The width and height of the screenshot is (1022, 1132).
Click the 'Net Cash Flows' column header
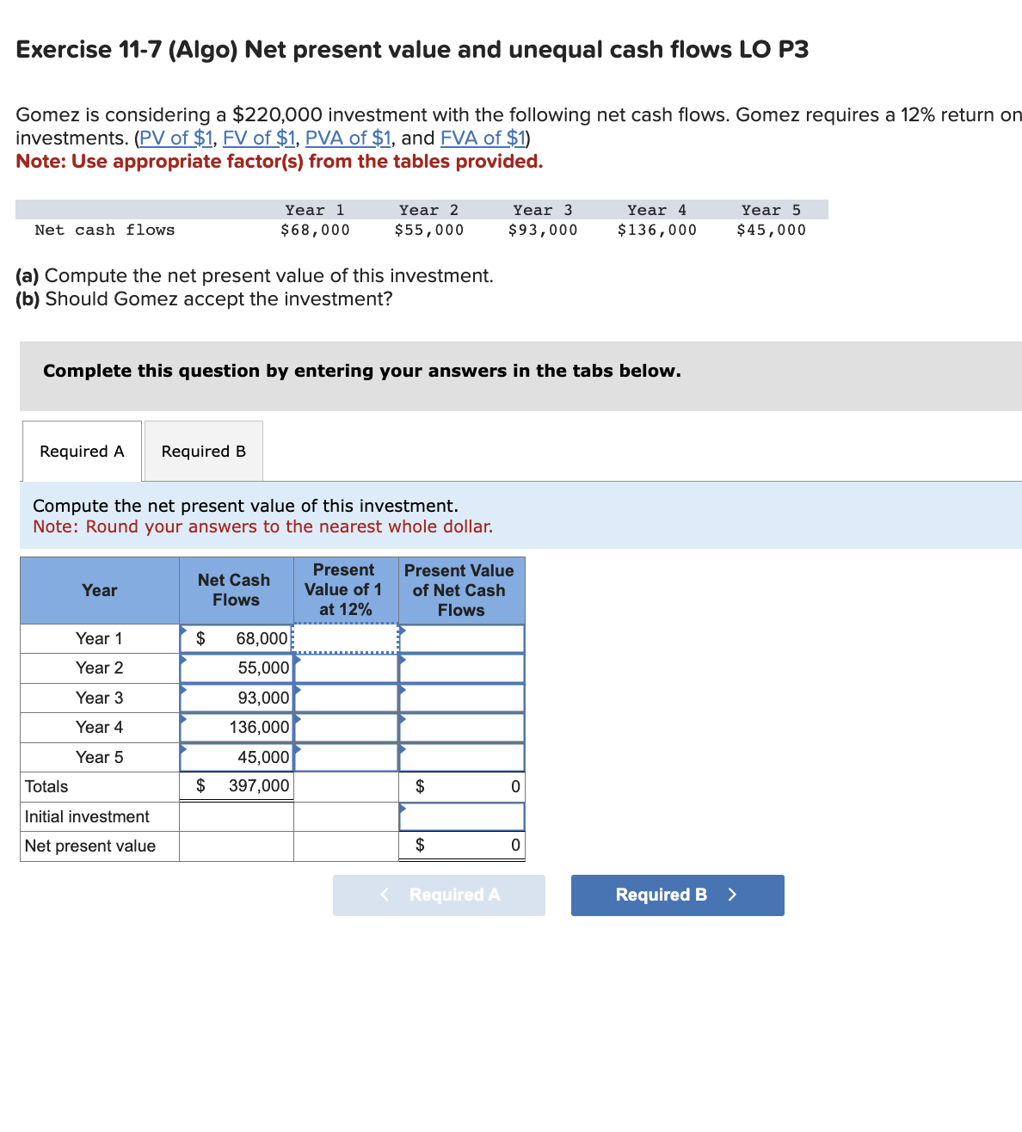(235, 590)
